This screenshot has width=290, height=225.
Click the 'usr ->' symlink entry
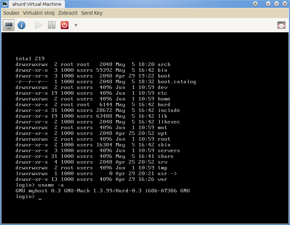[167, 173]
